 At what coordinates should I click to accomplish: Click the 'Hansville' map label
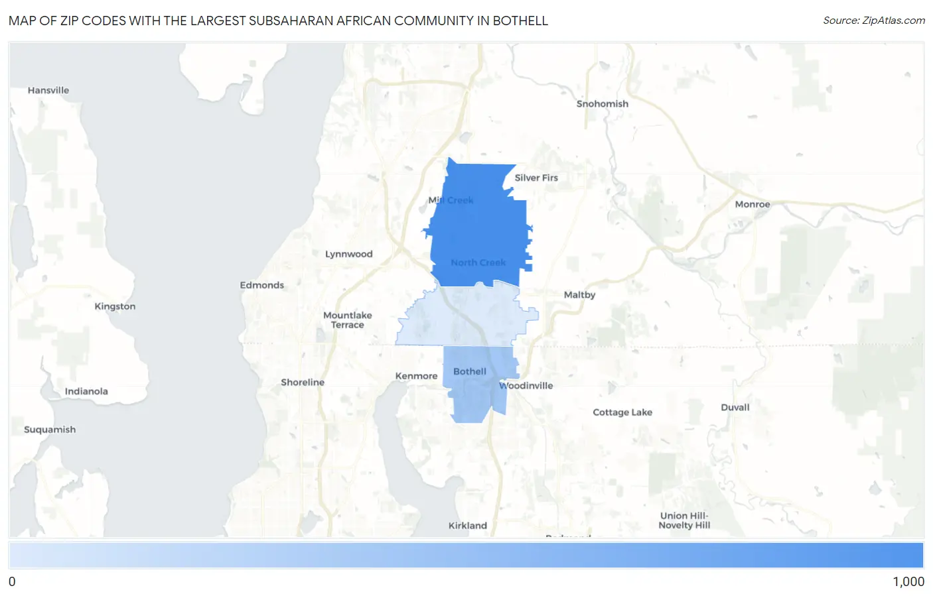[48, 90]
